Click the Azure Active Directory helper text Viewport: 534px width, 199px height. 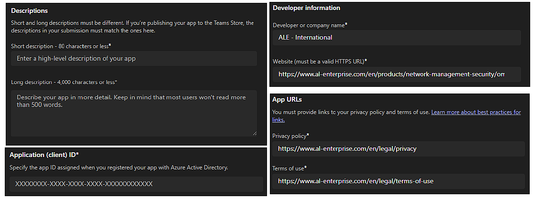(119, 167)
